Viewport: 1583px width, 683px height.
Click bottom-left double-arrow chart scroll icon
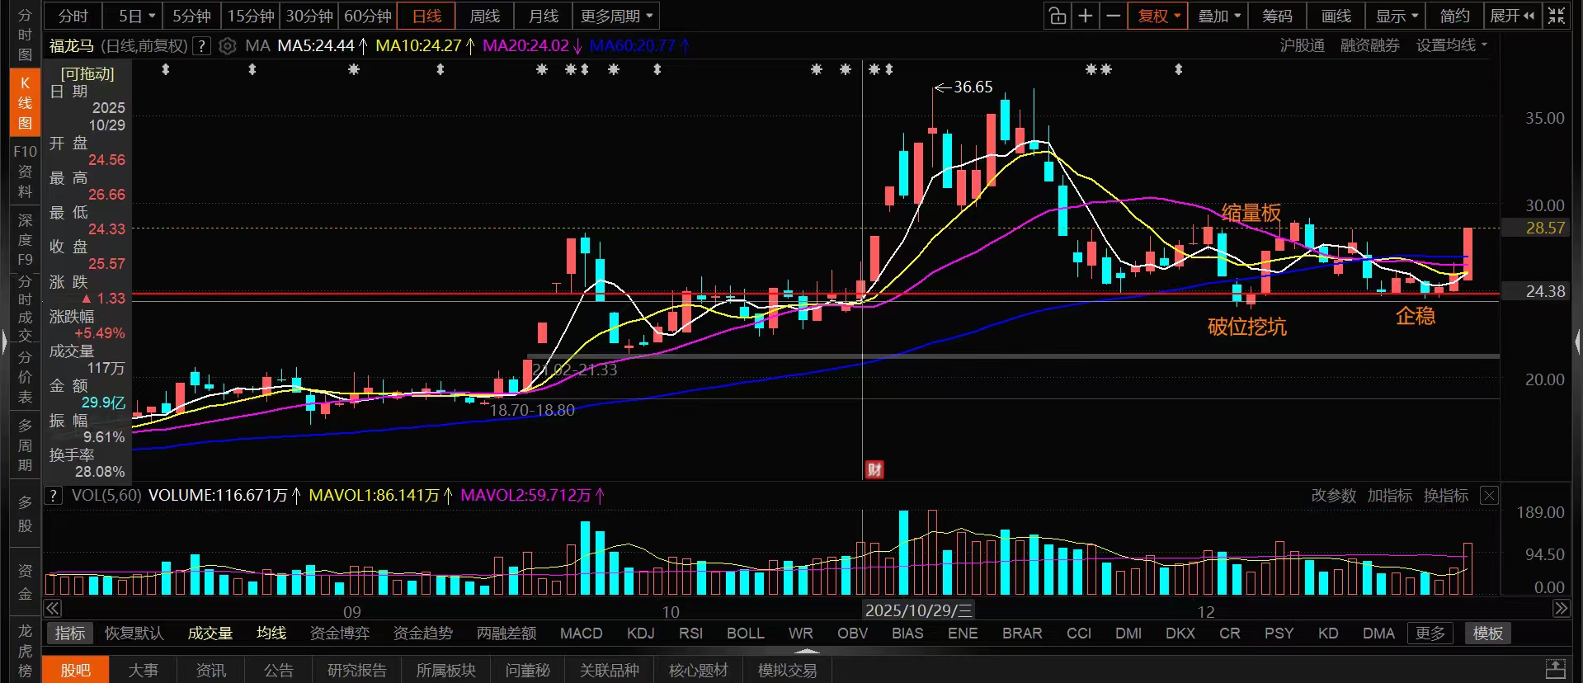tap(53, 609)
